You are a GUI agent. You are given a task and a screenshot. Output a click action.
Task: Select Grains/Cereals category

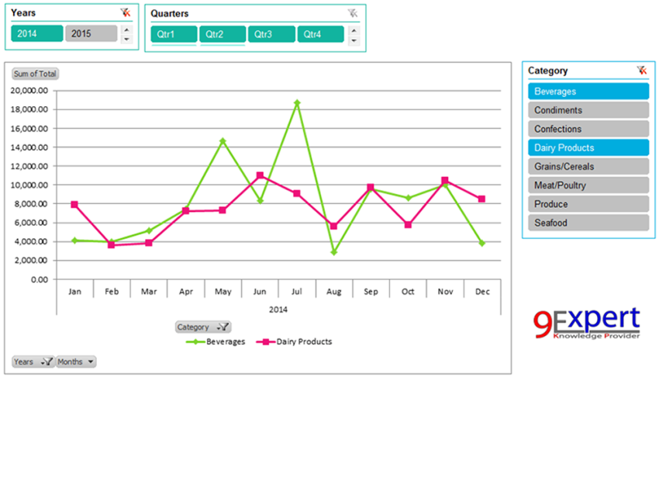pos(588,167)
